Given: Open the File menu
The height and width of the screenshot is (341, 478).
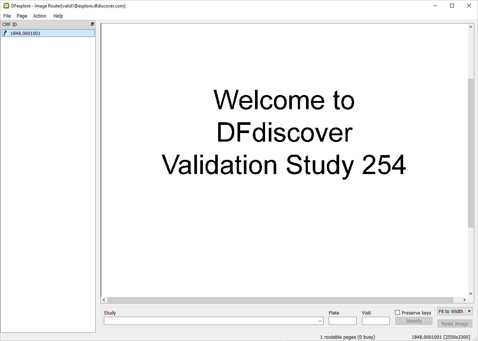Looking at the screenshot, I should 7,16.
